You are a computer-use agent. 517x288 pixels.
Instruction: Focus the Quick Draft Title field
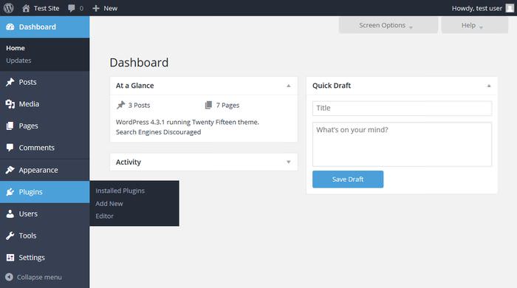click(x=402, y=108)
